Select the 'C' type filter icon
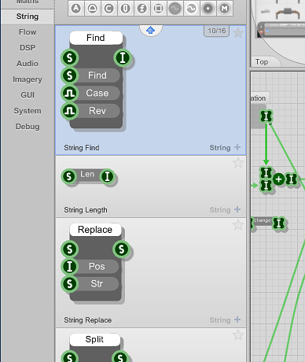The height and width of the screenshot is (362, 305). click(109, 9)
